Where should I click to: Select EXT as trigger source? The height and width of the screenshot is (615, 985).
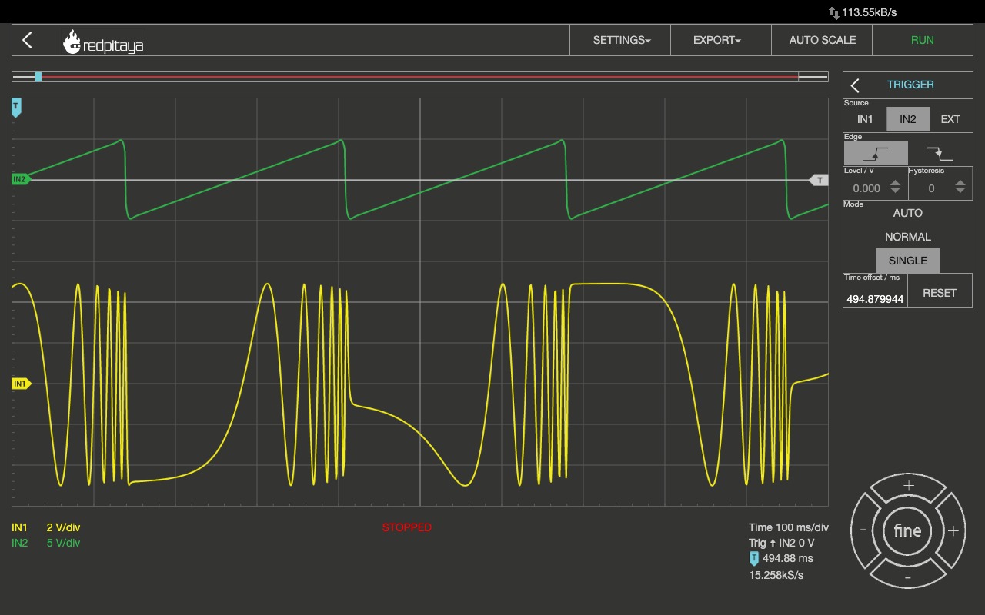click(950, 119)
